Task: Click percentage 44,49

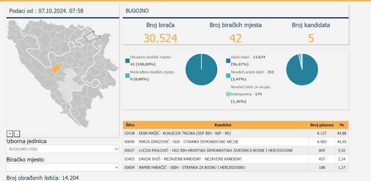Action: 342,142
